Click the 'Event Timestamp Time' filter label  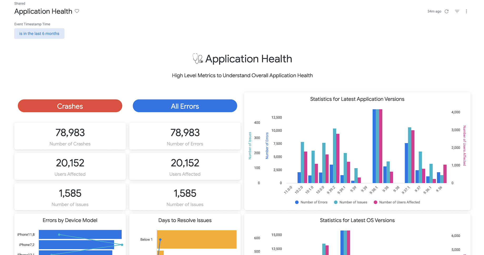(32, 24)
